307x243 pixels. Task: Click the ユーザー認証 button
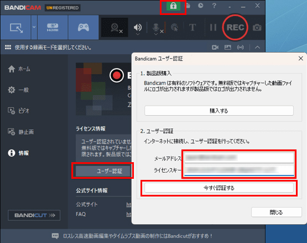[x=103, y=171]
